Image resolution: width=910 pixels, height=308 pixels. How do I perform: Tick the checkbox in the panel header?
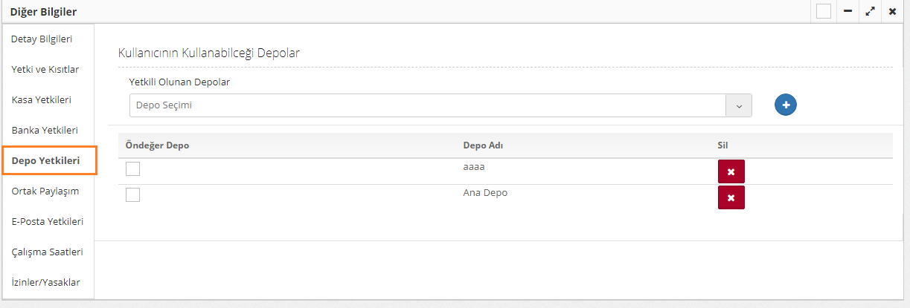tap(823, 12)
